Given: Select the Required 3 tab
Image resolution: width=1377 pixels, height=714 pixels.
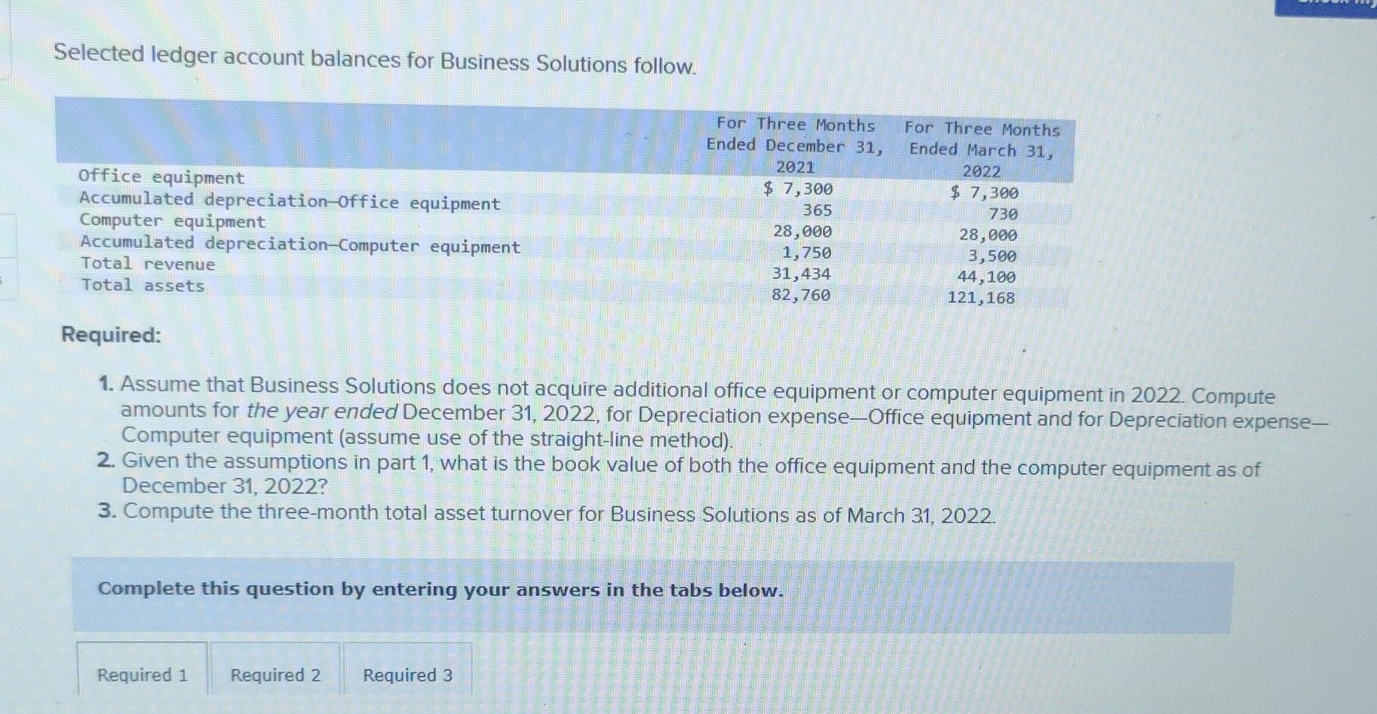Looking at the screenshot, I should [406, 675].
